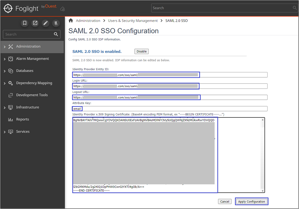Click the sidebar search magnifier icon
Viewport: 299px width, 209px height.
coord(56,34)
